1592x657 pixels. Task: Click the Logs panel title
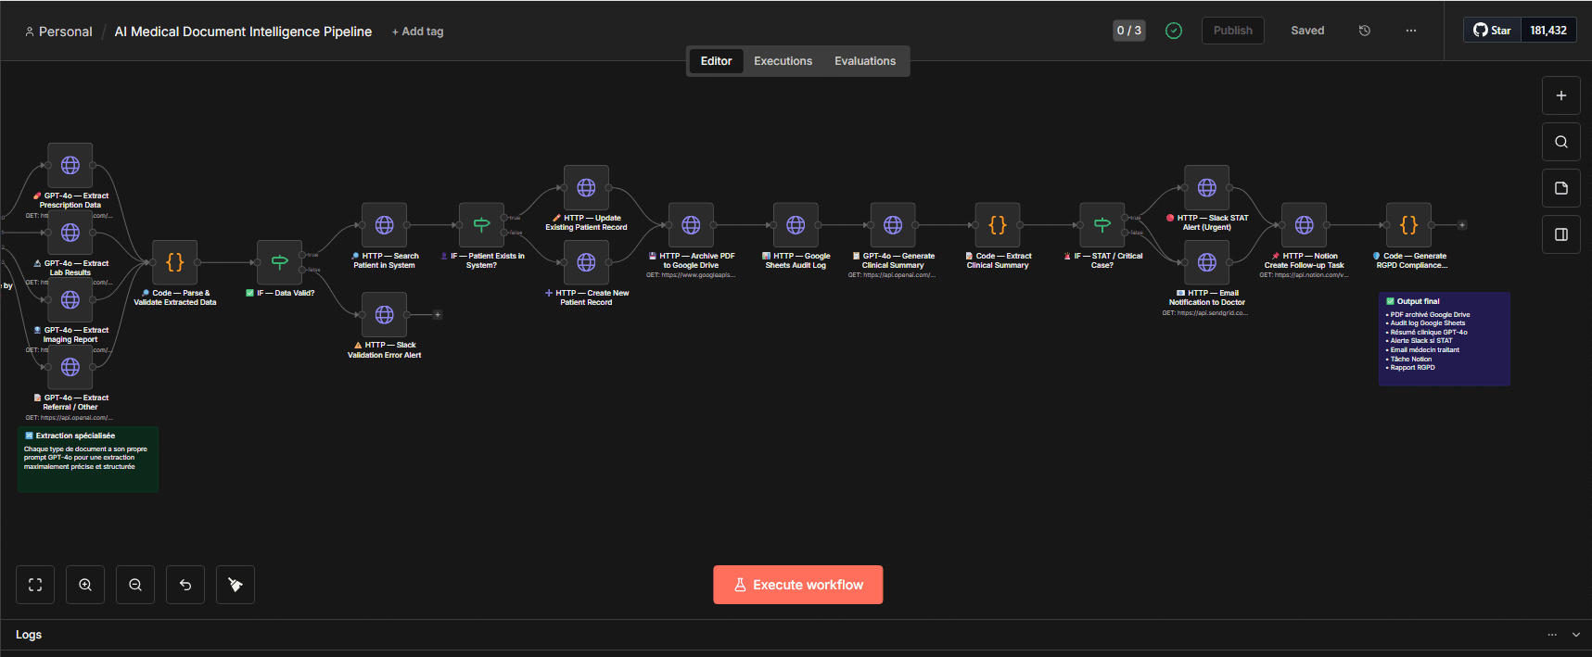pos(29,635)
